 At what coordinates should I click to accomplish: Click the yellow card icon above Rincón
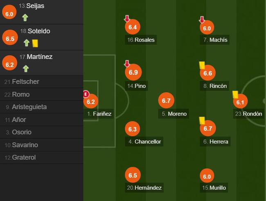click(x=202, y=64)
